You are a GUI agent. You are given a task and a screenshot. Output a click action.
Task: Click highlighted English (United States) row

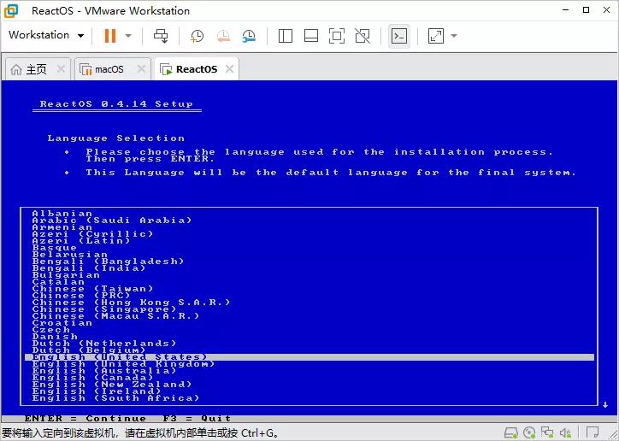click(x=309, y=357)
